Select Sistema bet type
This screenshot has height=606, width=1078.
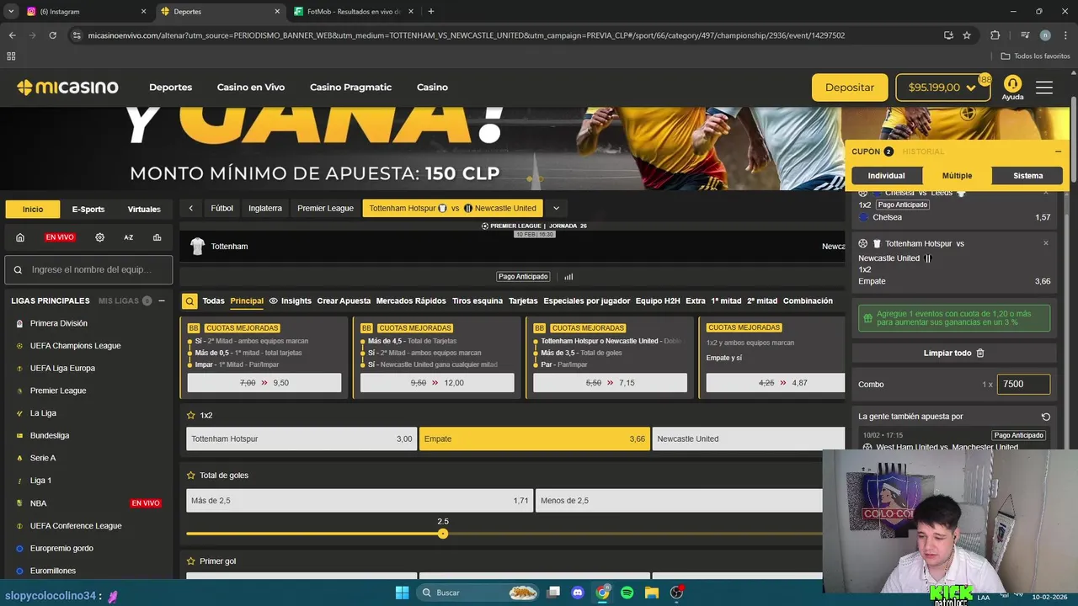click(x=1027, y=175)
